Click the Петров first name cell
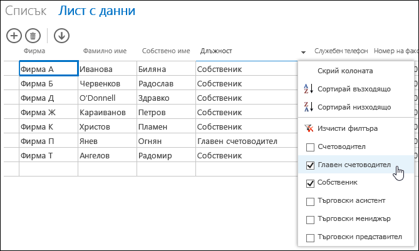Image resolution: width=419 pixels, height=251 pixels. tap(166, 112)
